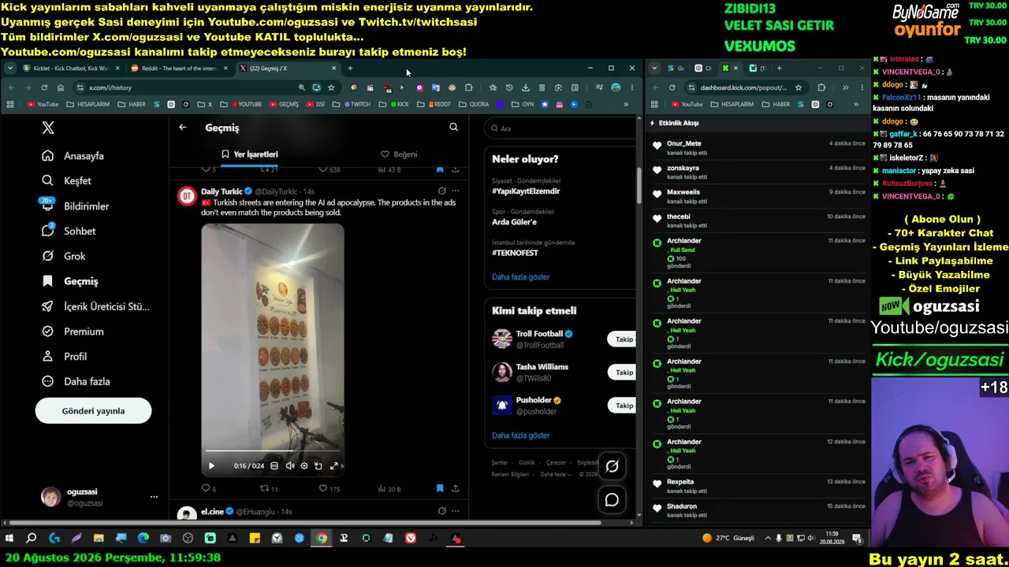Open Daily Turkic profile avatar
The image size is (1009, 567).
(x=187, y=197)
